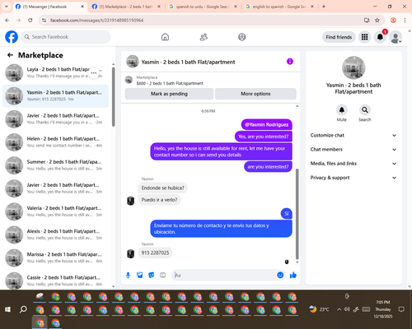Click the @Yasmin Rodriguez mention bubble
Viewport: 412px width, 329px height.
pos(266,124)
